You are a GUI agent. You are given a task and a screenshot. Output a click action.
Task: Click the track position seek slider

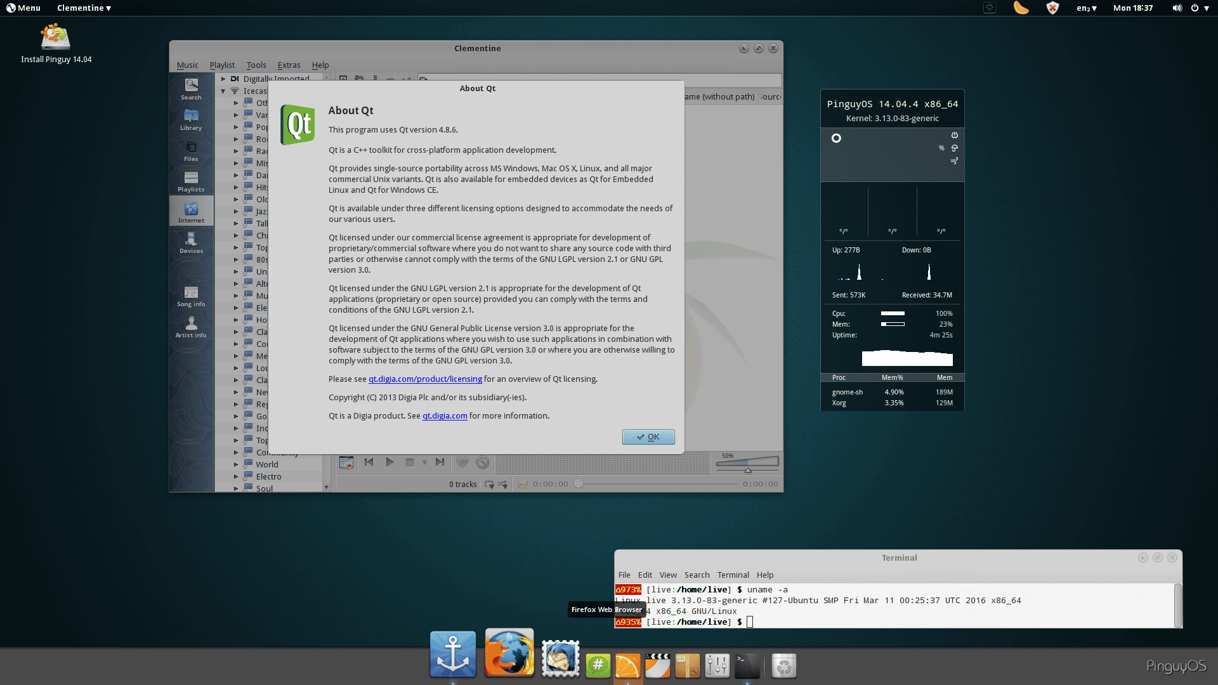point(656,484)
